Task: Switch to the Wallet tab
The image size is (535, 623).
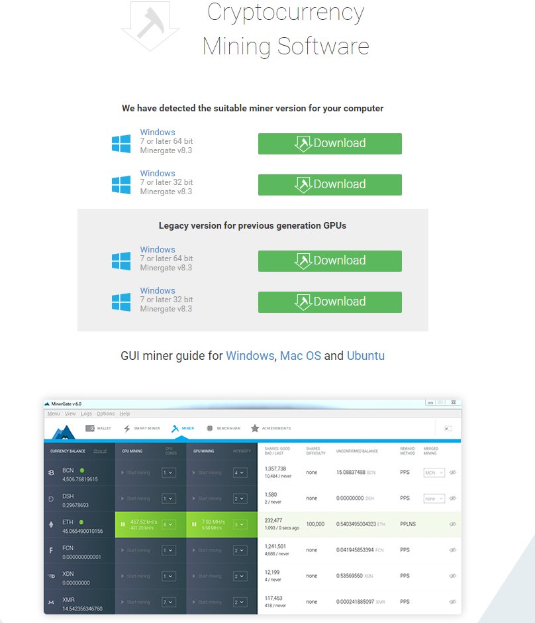Action: 99,428
